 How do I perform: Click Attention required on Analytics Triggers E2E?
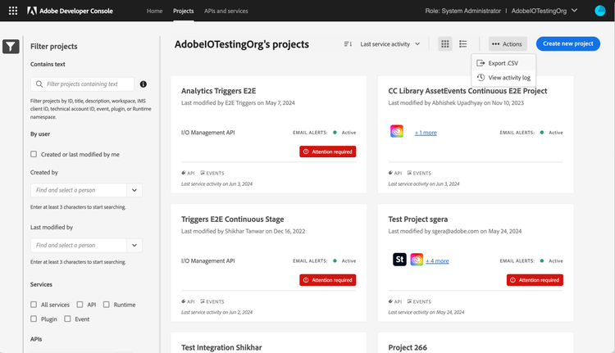click(327, 152)
